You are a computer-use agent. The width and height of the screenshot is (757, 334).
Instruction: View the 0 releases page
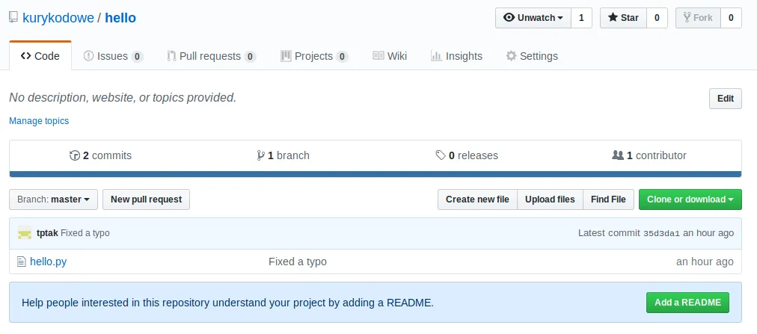pyautogui.click(x=466, y=155)
